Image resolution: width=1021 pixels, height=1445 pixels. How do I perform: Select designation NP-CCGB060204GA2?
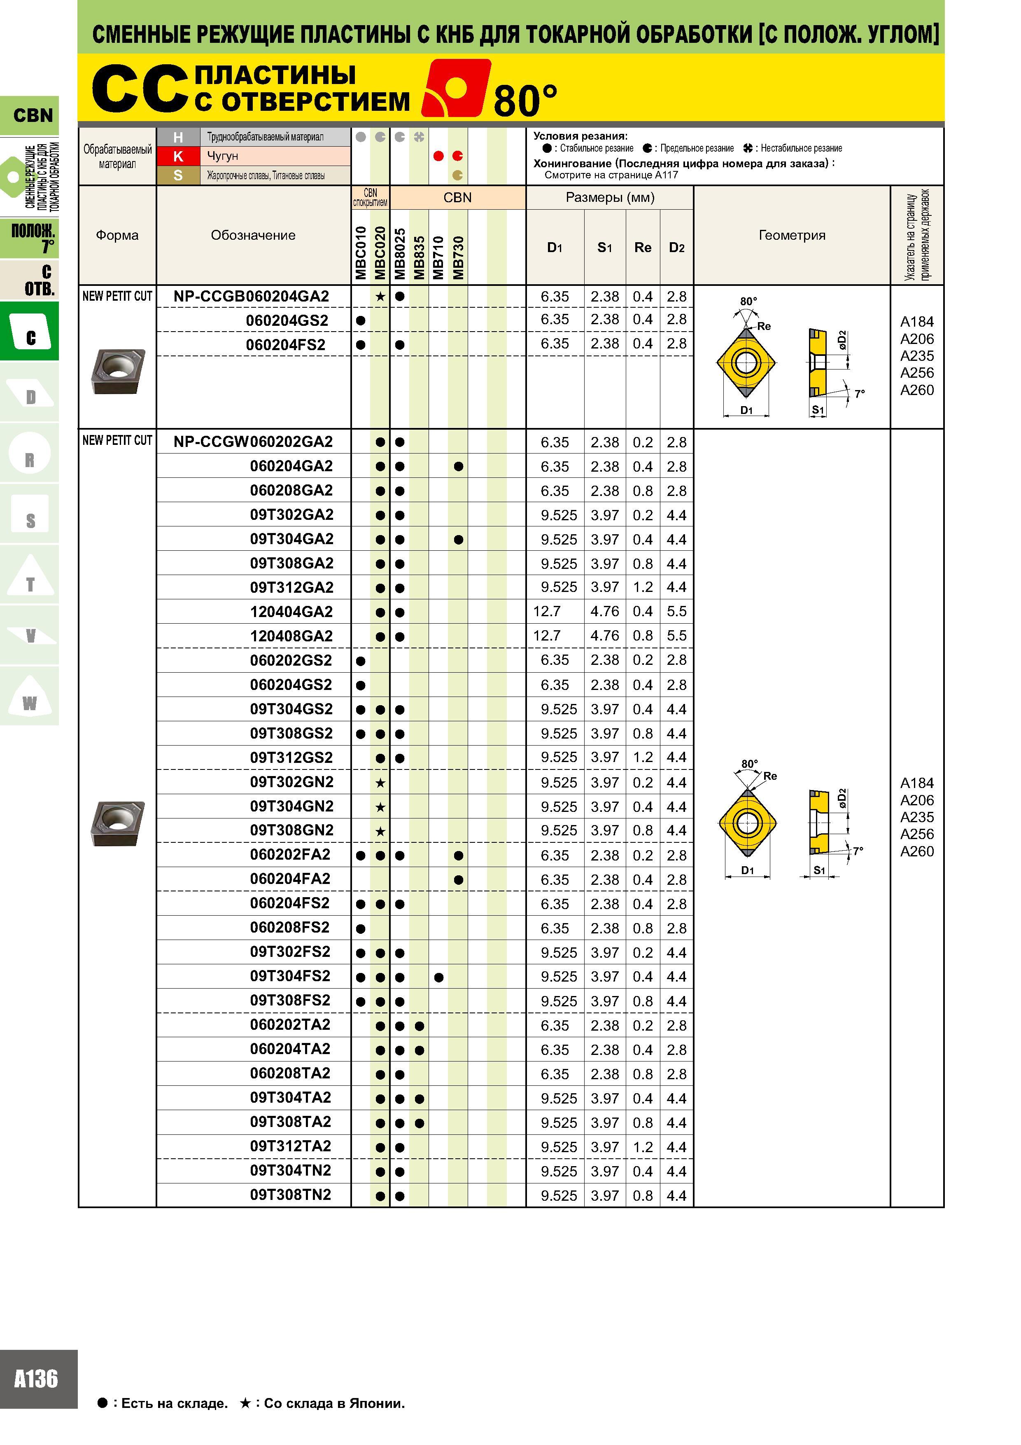click(x=252, y=297)
